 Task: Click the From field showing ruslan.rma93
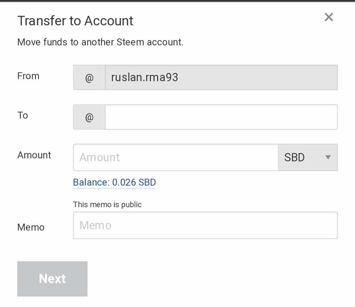tap(221, 77)
